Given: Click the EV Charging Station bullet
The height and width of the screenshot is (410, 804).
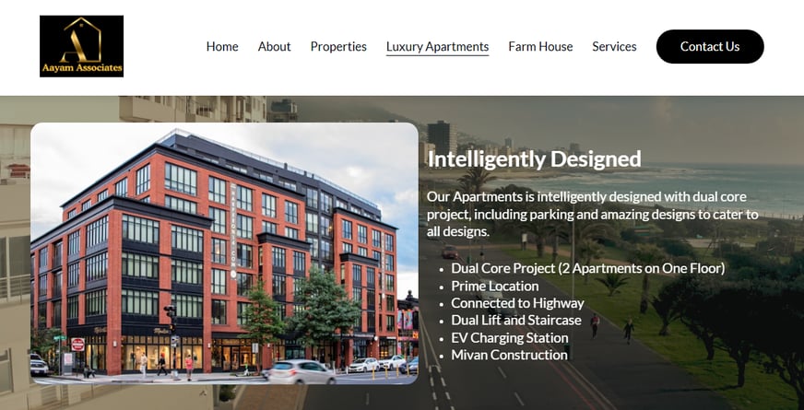Looking at the screenshot, I should [x=510, y=338].
